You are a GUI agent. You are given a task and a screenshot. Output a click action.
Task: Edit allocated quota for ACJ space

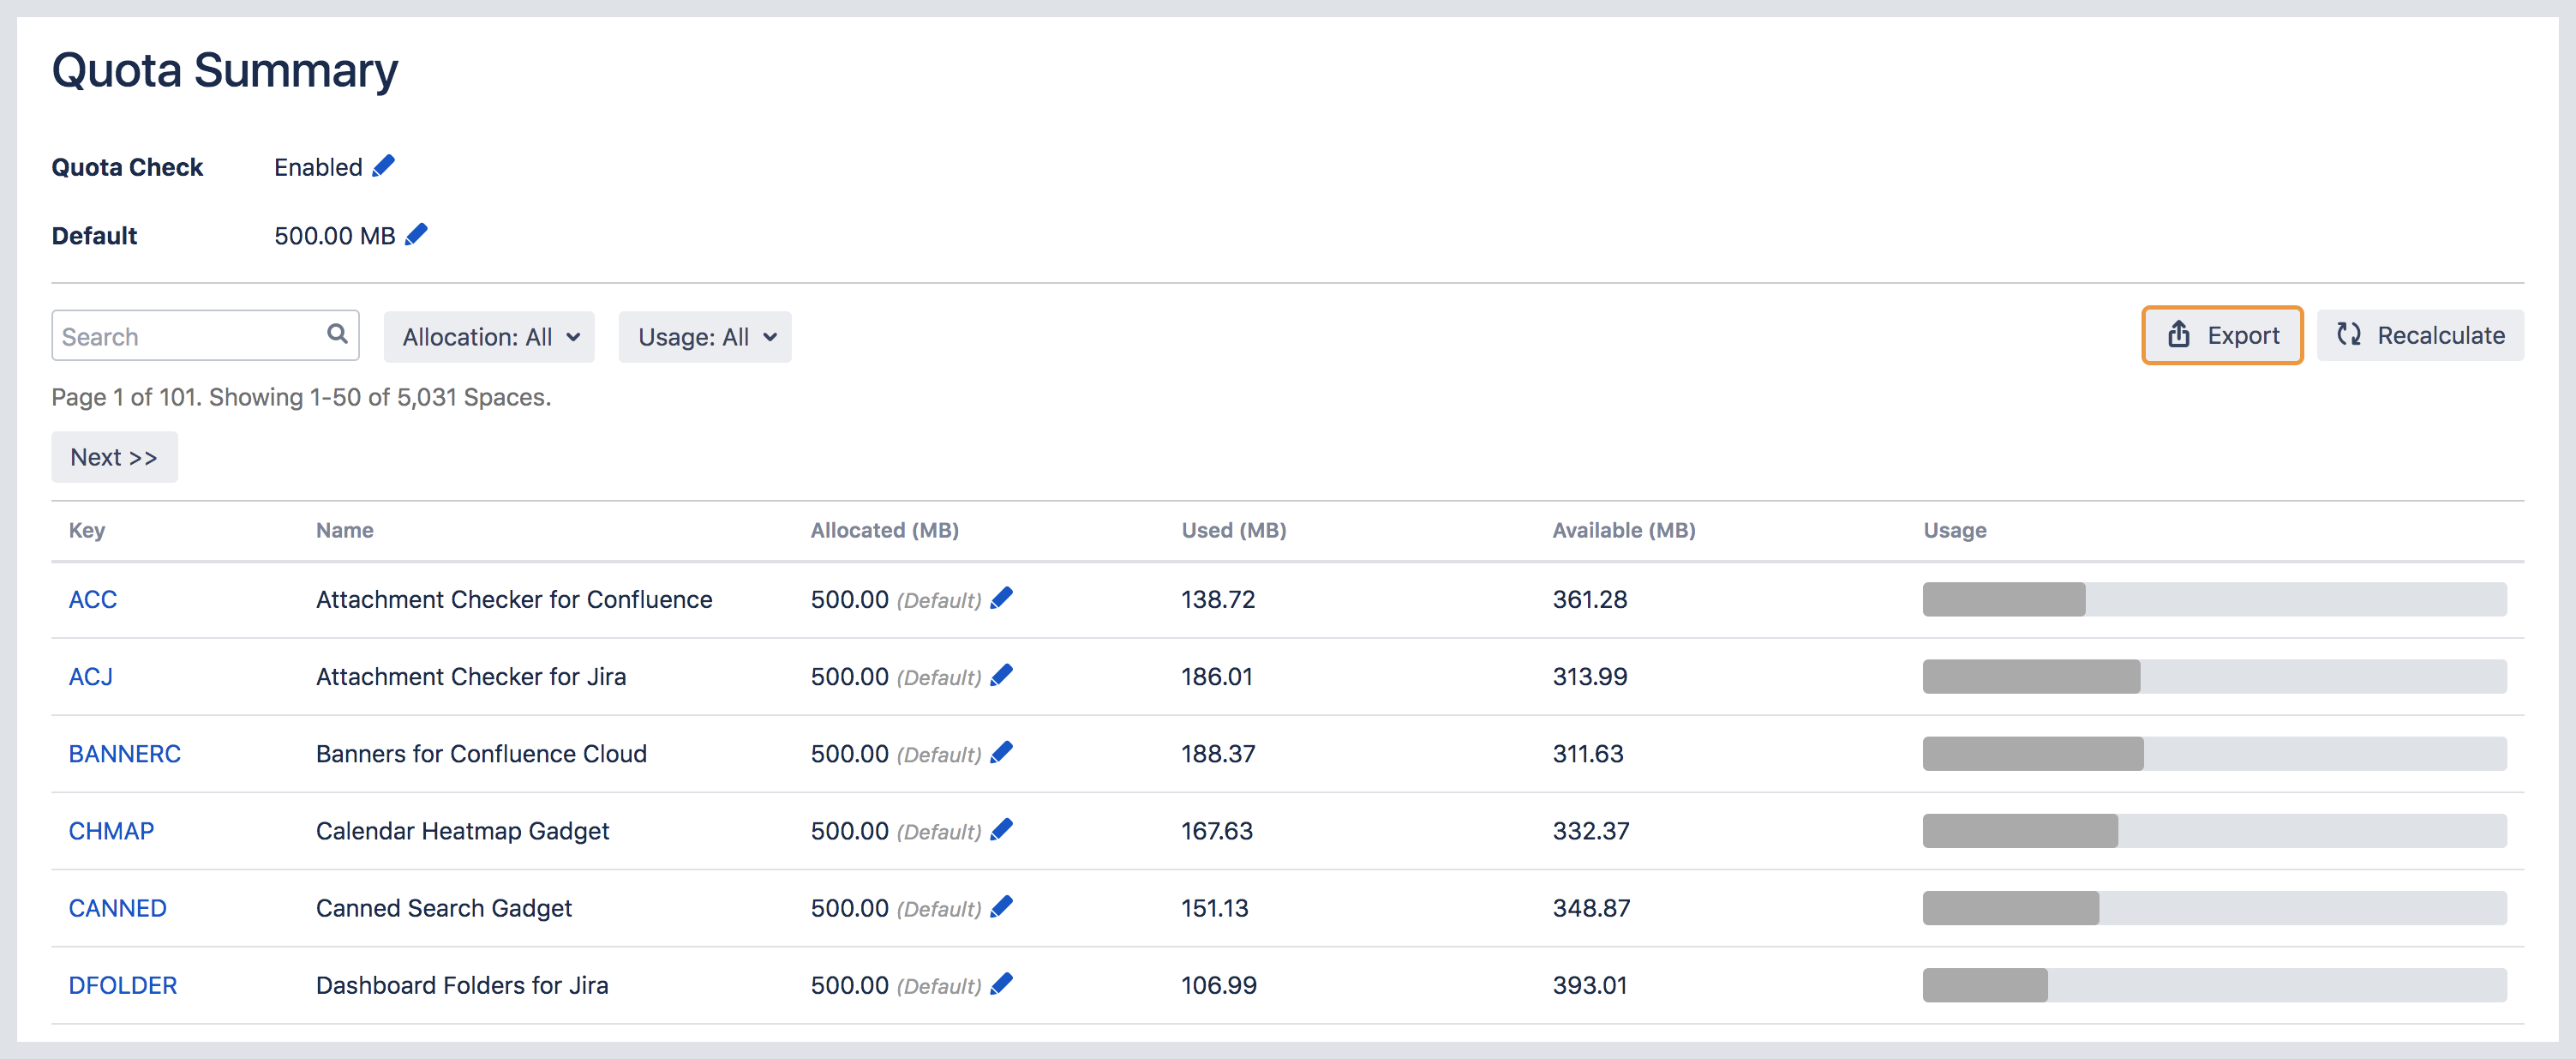[x=1001, y=676]
